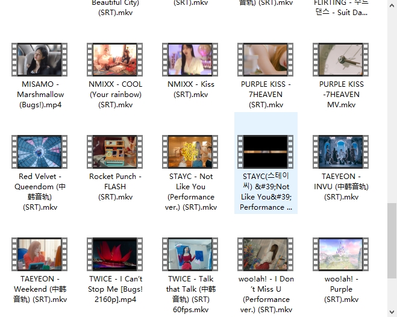Viewport: 397px width, 317px height.
Task: Click the partially visible 'Beautiful City) (SRT).mkv' label
Action: pos(116,8)
